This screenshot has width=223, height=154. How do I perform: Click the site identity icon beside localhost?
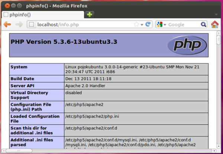[32, 24]
